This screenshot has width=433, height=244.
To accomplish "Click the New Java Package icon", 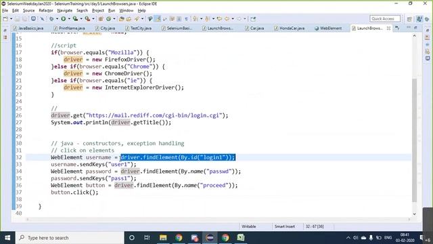I will pos(101,19).
